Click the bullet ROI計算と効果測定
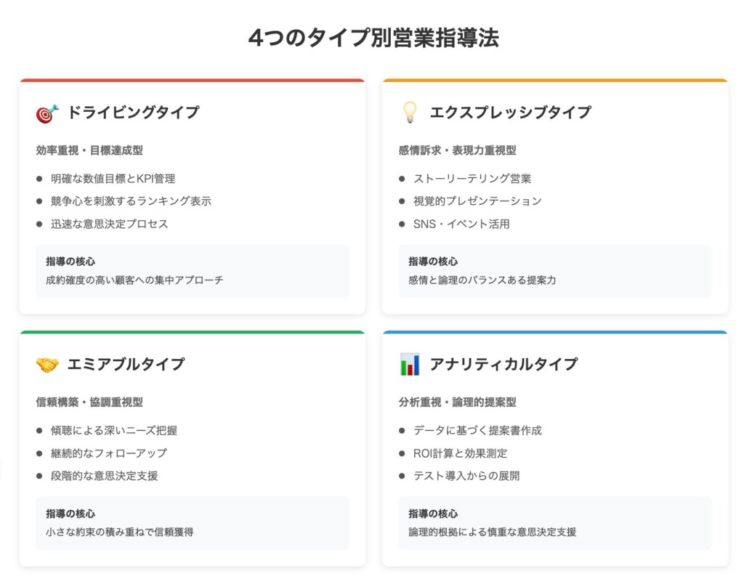The width and height of the screenshot is (744, 587). (460, 453)
